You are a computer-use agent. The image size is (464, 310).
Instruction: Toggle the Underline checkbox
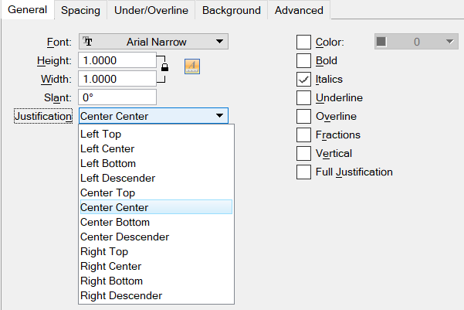pyautogui.click(x=303, y=98)
